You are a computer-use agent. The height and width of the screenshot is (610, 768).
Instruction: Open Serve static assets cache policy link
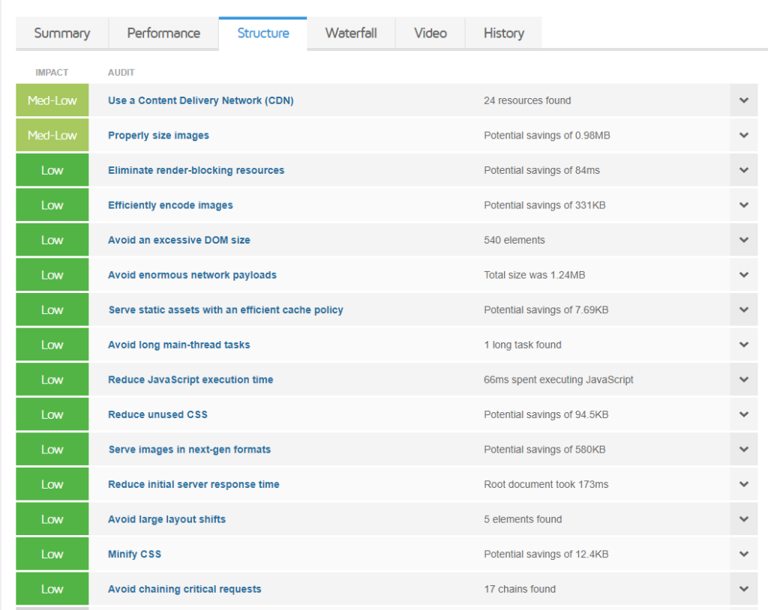(x=226, y=310)
